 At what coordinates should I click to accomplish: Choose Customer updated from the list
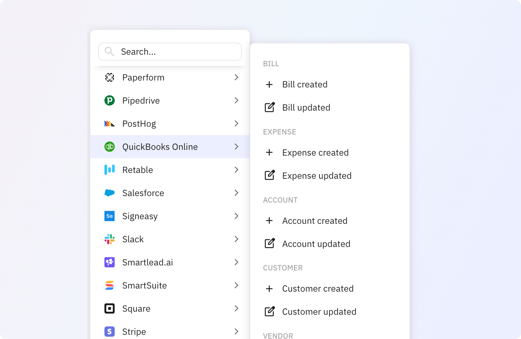click(319, 312)
